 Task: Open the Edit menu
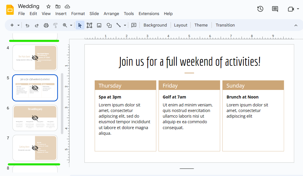33,14
